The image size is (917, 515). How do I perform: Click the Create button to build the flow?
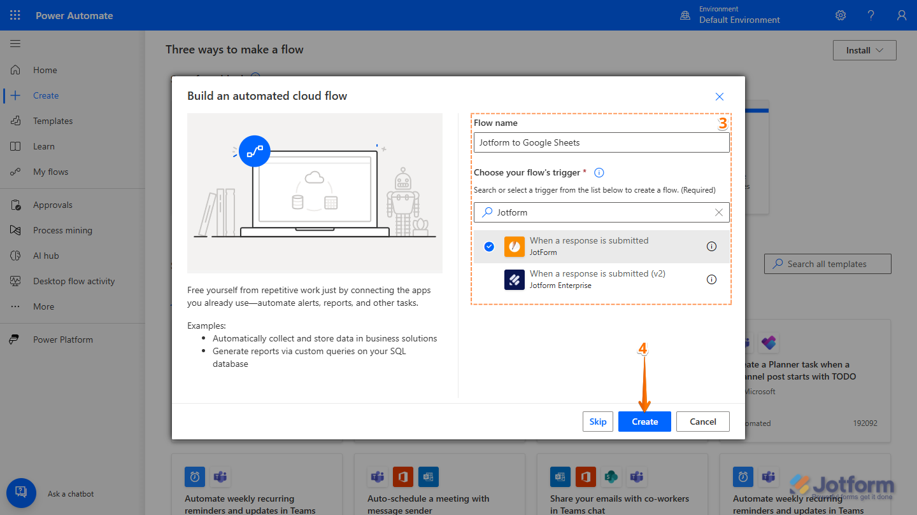click(644, 421)
